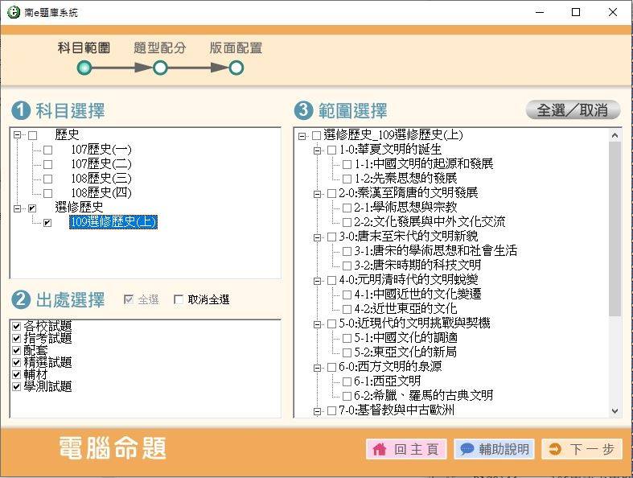Screen dimensions: 633x478
Task: Click the range list scroll-down arrow
Action: [x=615, y=411]
